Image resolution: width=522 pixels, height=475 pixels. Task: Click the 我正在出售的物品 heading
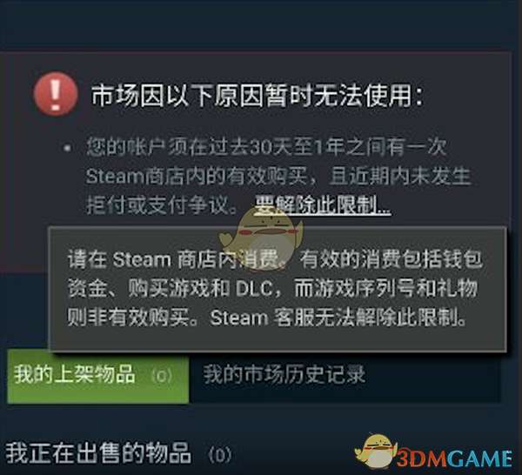pos(98,452)
